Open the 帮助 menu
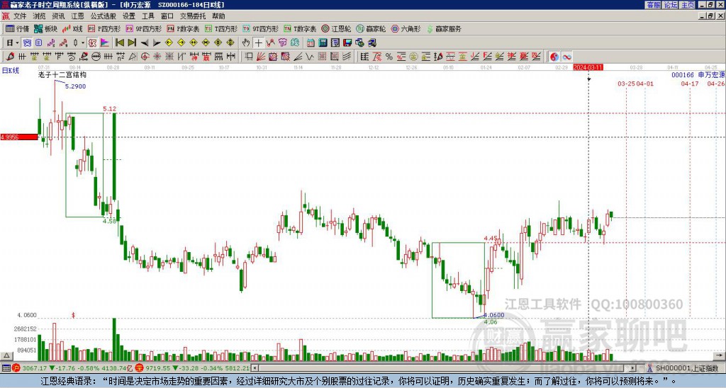 click(218, 16)
